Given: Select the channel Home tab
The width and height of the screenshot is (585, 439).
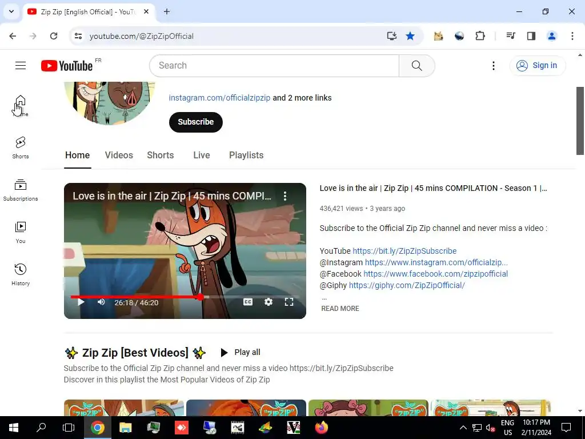Looking at the screenshot, I should (77, 155).
